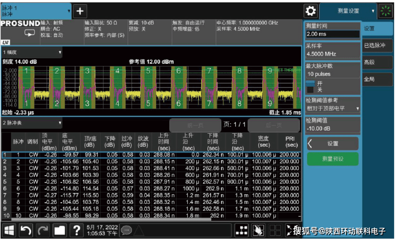Viewport: 395px width, 240px height.
Task: Go back with the 设置 back button
Action: (x=332, y=144)
